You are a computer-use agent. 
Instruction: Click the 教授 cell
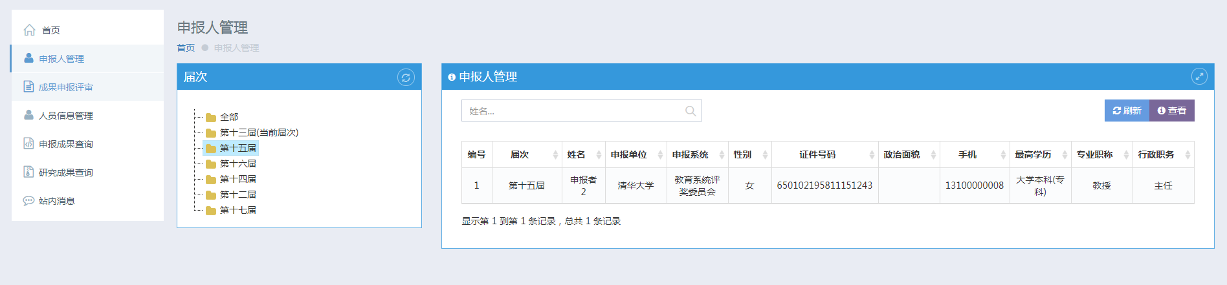(1101, 185)
